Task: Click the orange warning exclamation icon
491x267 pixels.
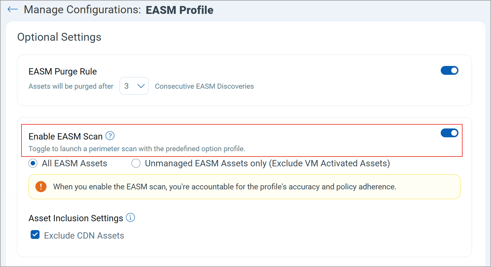Action: point(41,187)
